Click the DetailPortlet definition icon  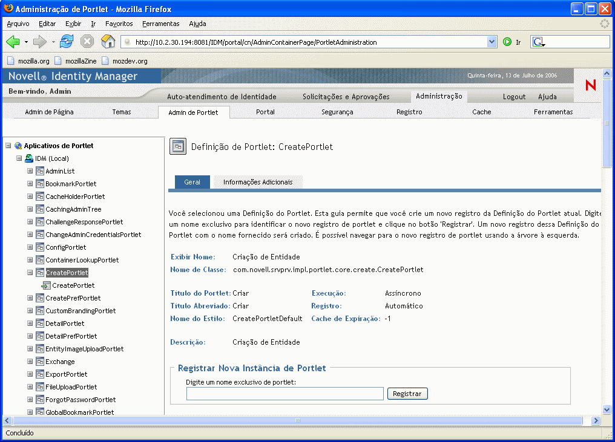39,323
